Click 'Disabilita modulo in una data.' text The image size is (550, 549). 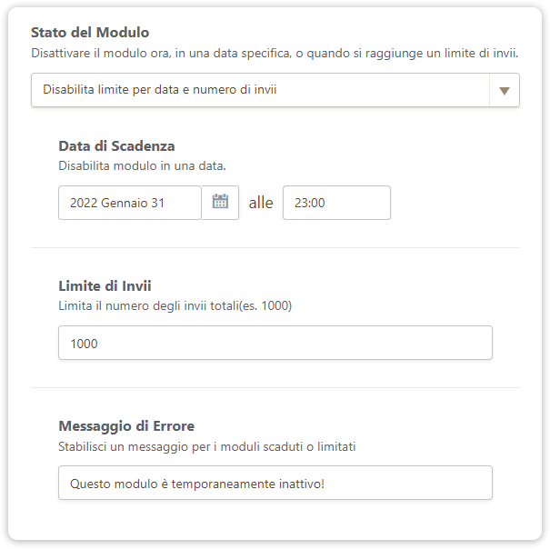[x=142, y=165]
